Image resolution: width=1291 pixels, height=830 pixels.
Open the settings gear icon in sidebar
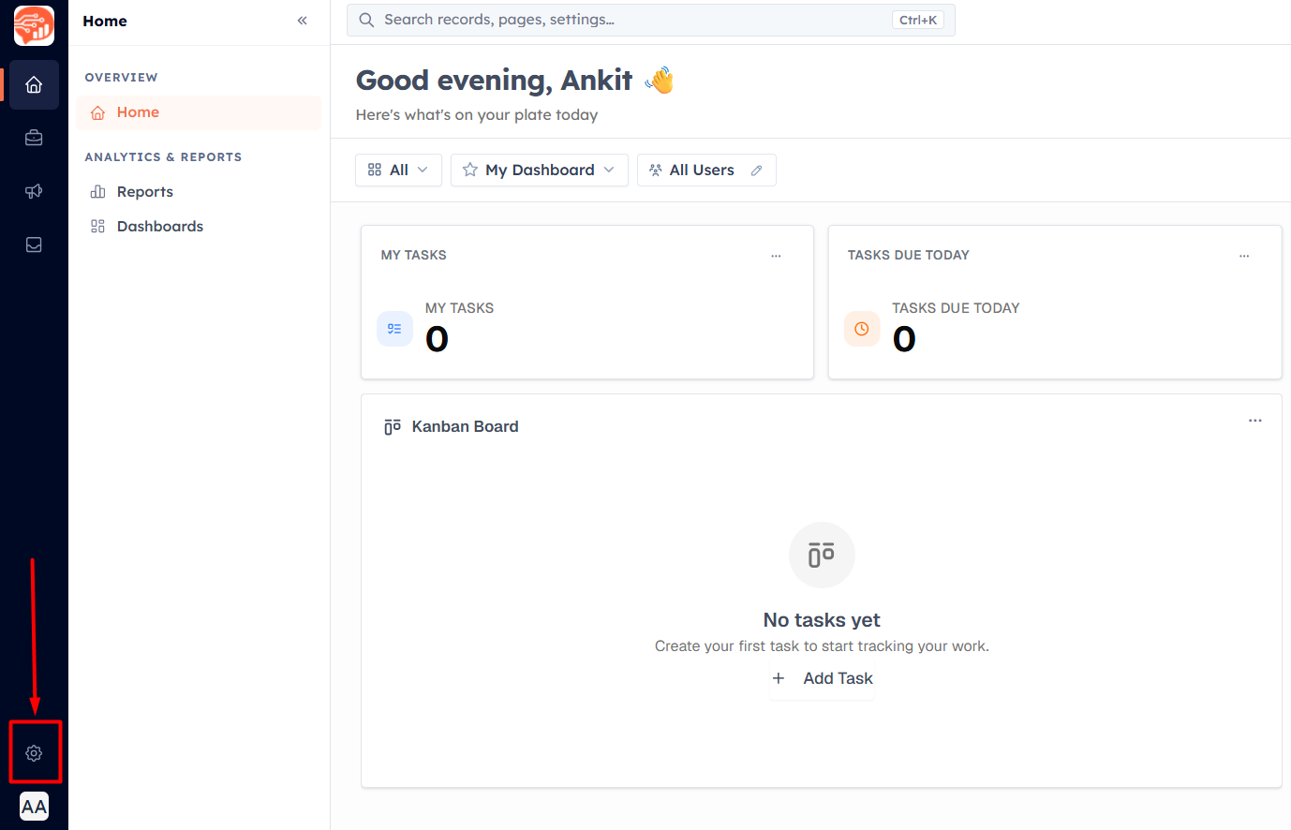coord(34,753)
